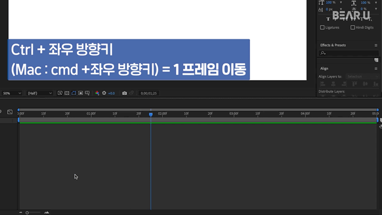Click the timeline zoom in large-mountains icon
382x215 pixels.
[x=47, y=213]
